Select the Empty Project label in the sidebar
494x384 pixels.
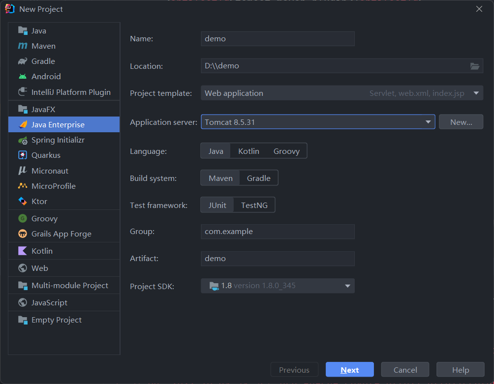pyautogui.click(x=57, y=320)
